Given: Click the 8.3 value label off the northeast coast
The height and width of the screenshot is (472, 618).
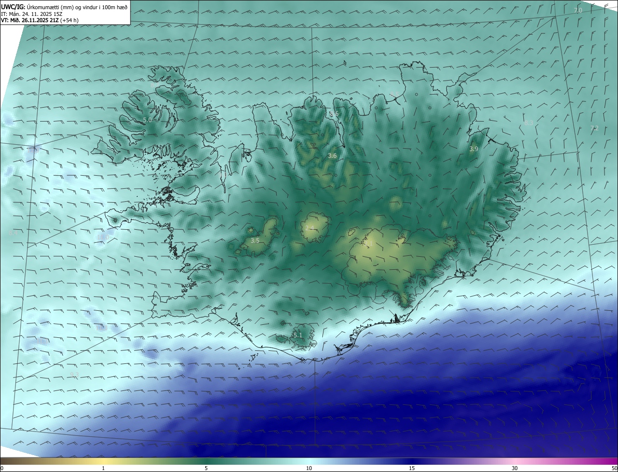Looking at the screenshot, I should click(x=529, y=123).
